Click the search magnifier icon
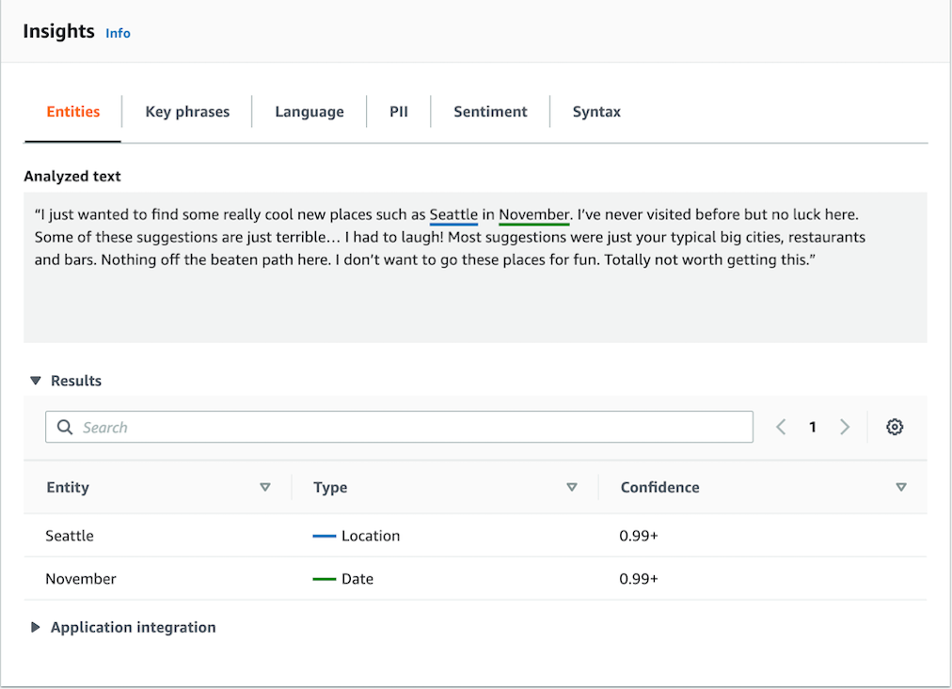The image size is (952, 689). point(64,426)
